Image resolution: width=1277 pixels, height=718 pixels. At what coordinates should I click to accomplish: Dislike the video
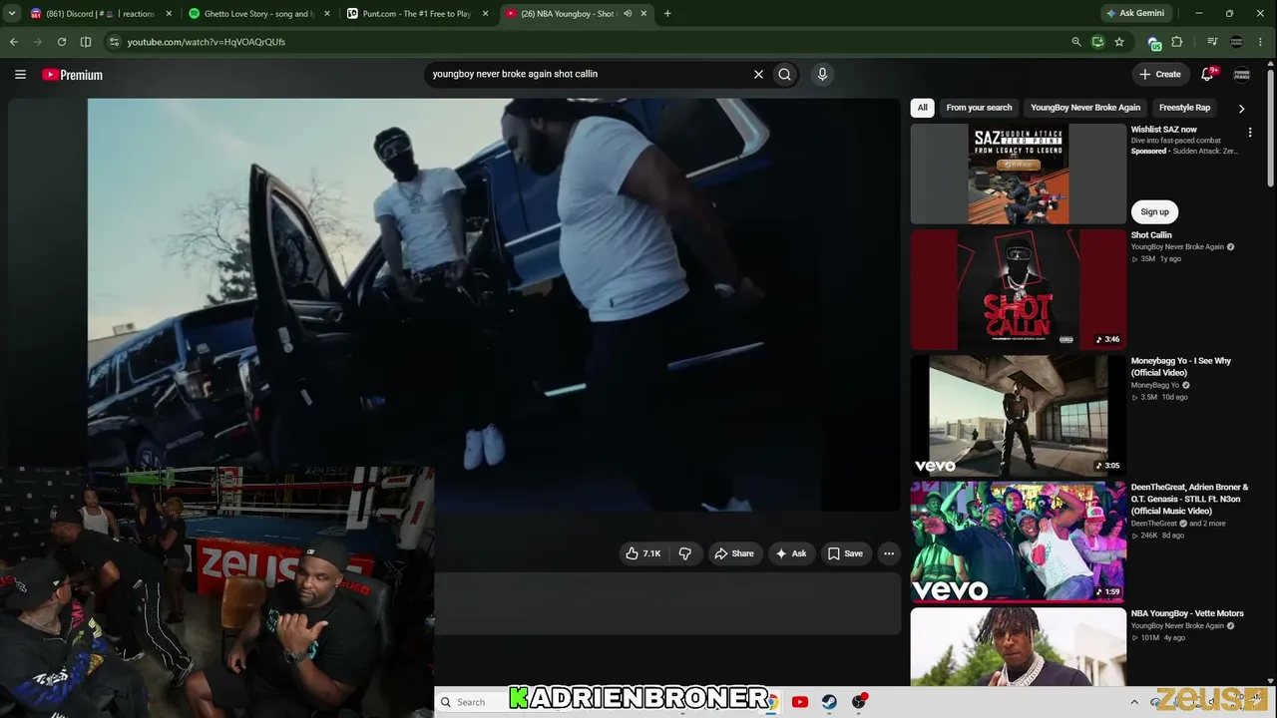click(684, 553)
